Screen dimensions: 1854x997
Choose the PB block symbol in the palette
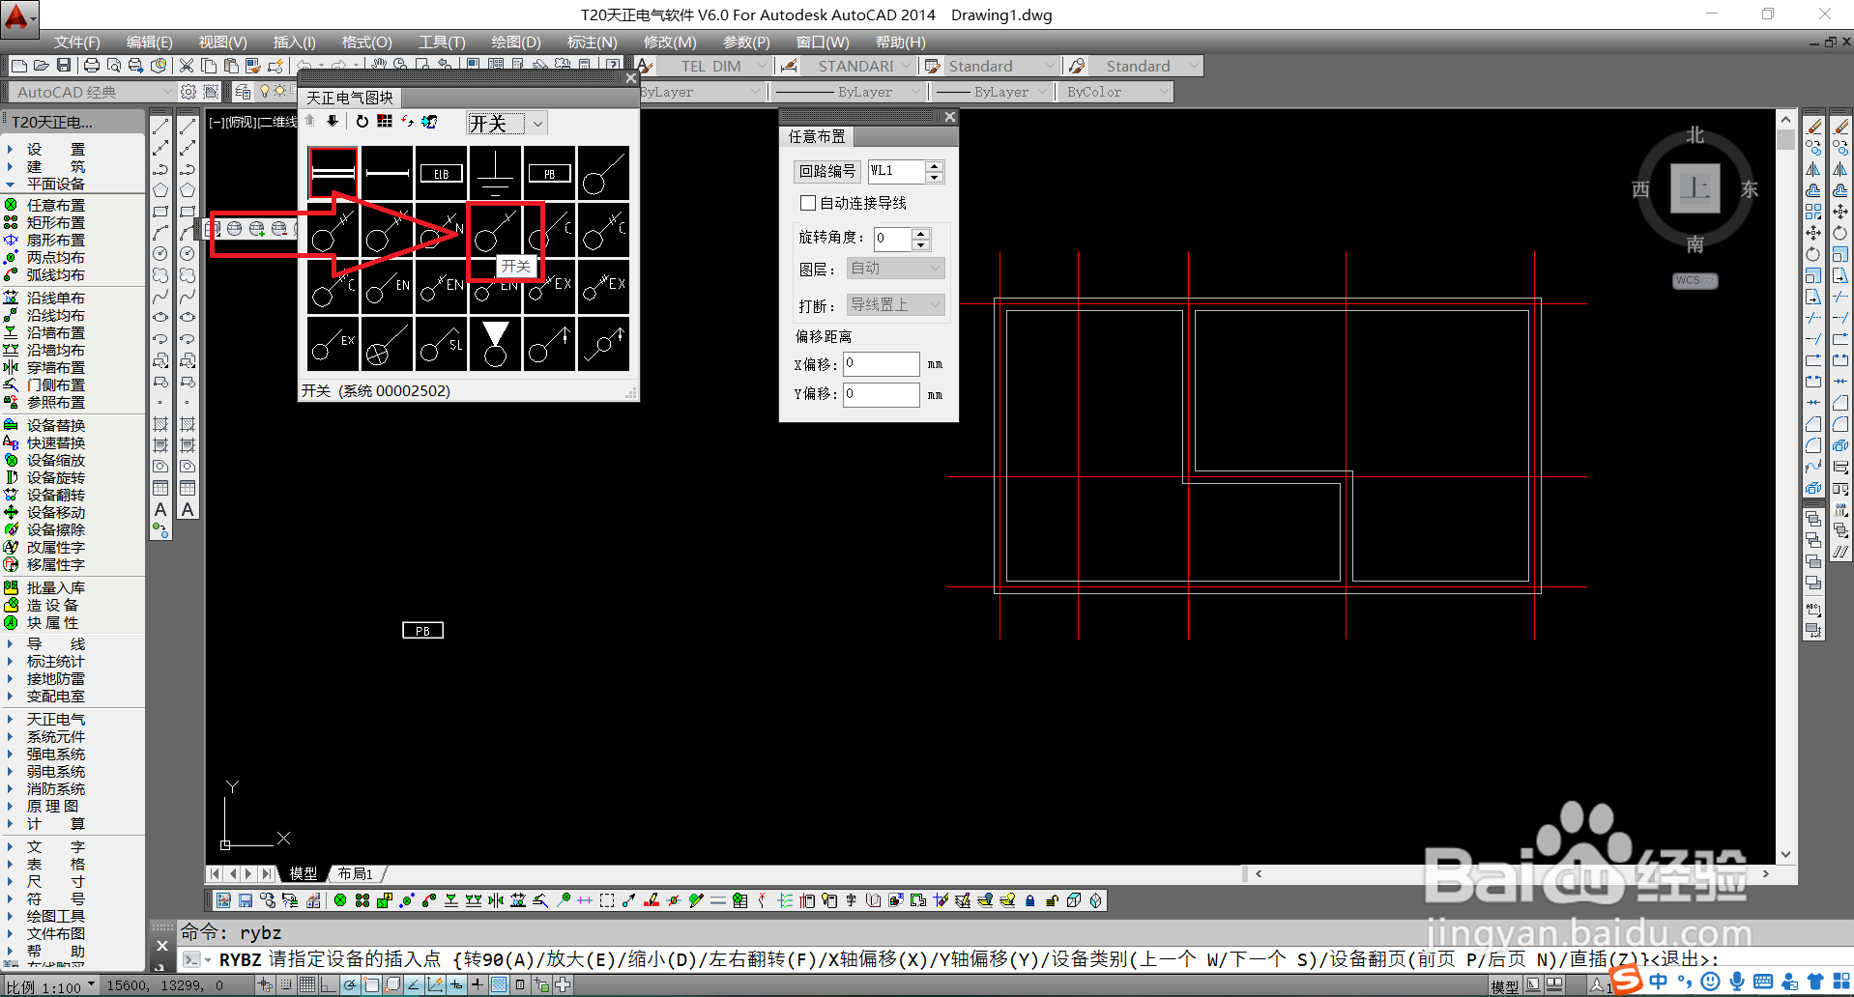pyautogui.click(x=549, y=173)
